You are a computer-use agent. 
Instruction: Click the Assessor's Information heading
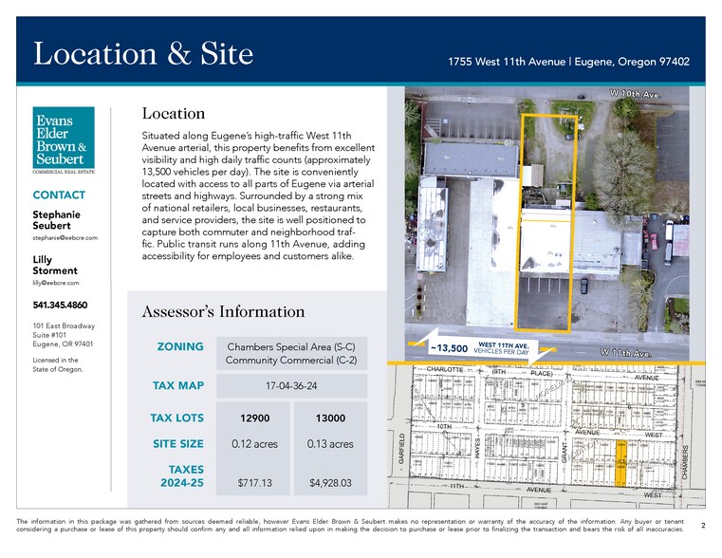click(x=223, y=311)
